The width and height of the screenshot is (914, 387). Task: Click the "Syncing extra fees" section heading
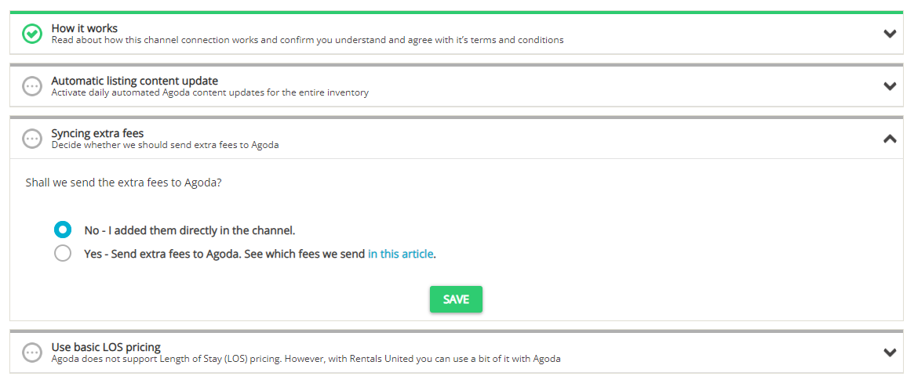coord(97,133)
